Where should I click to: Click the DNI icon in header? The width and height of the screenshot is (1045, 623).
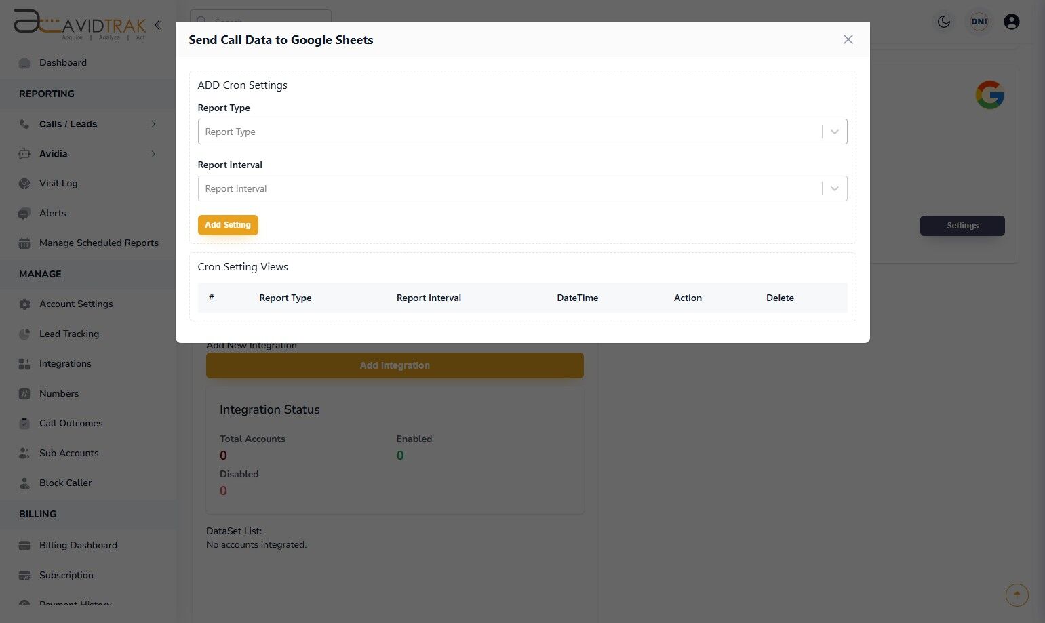[979, 22]
